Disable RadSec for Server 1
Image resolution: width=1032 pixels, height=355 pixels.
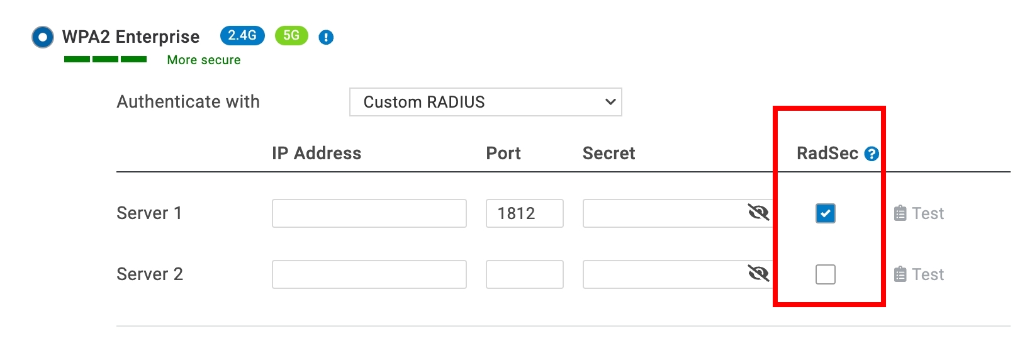(x=826, y=213)
